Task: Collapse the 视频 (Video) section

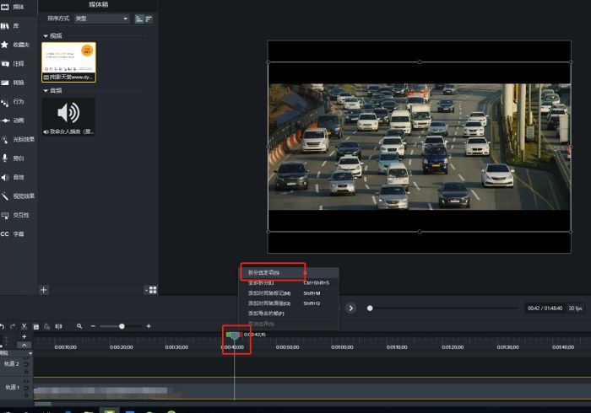Action: coord(46,36)
